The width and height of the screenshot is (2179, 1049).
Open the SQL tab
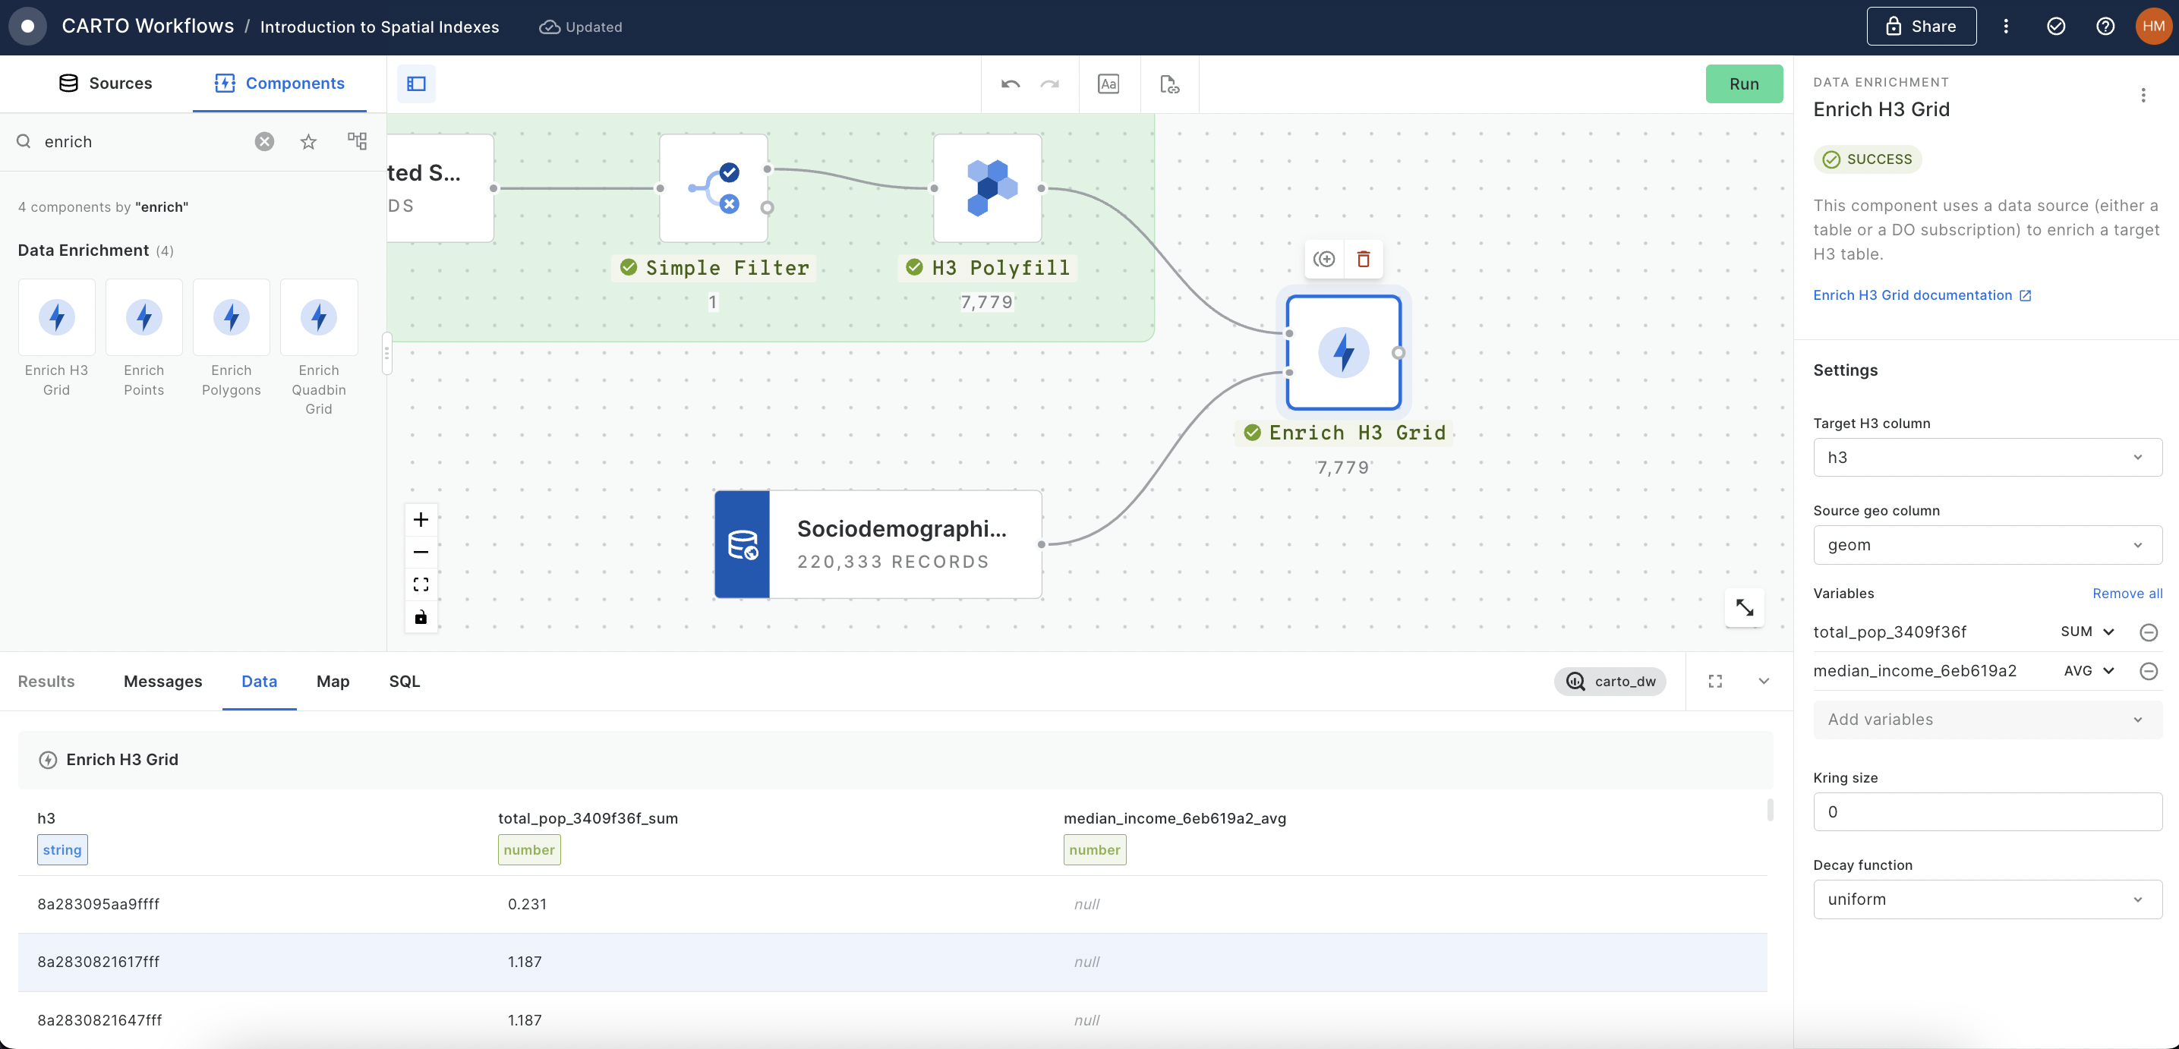405,681
